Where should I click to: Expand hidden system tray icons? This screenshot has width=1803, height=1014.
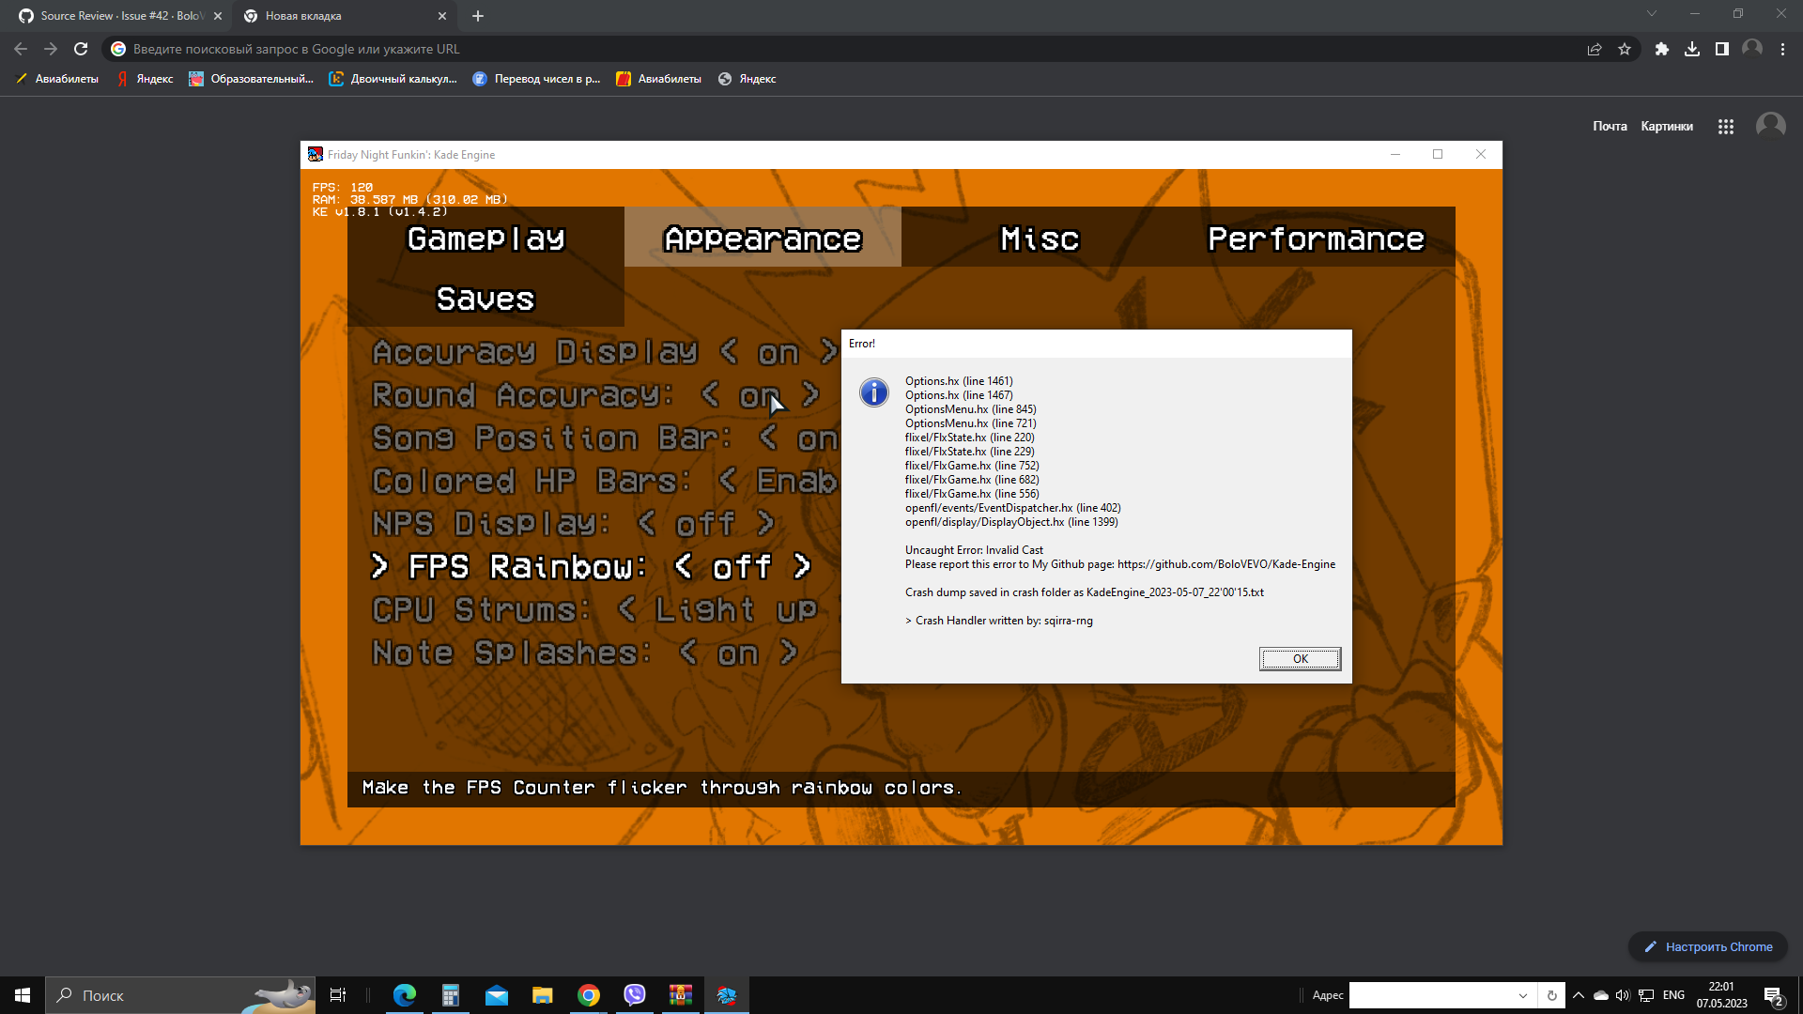(1577, 995)
